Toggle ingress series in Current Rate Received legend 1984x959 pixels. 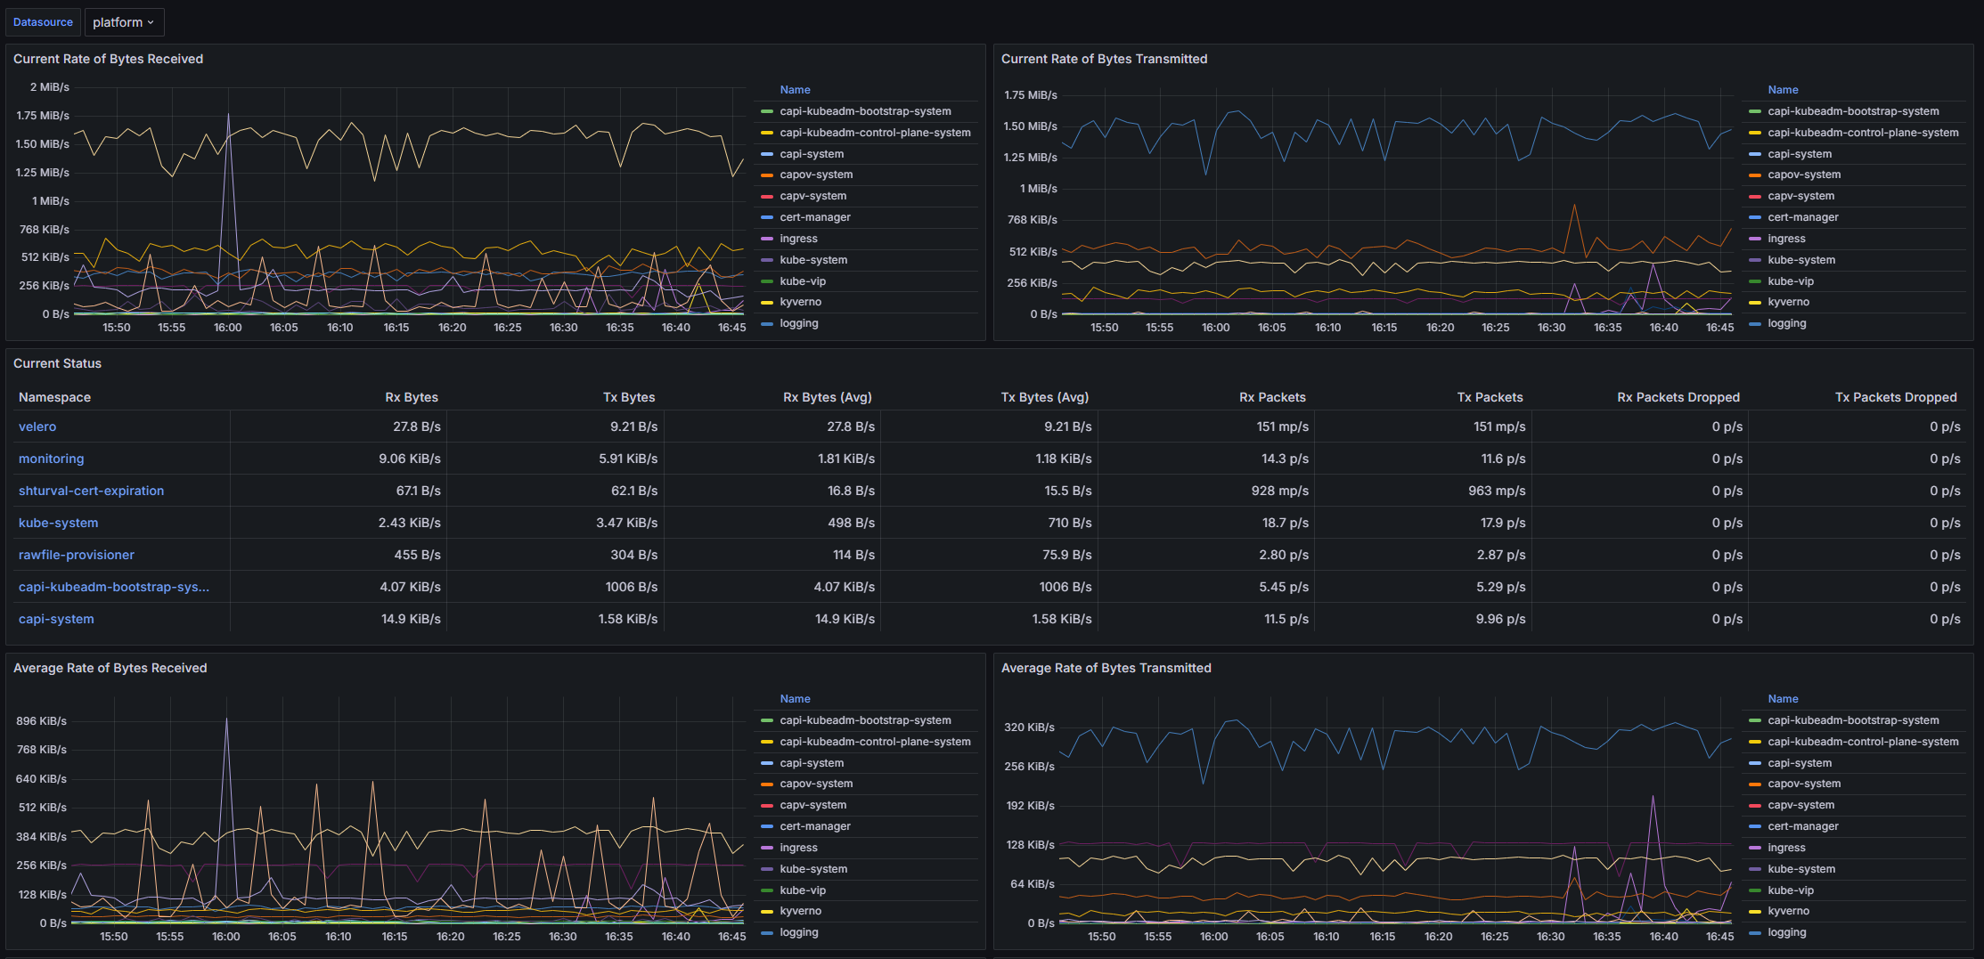click(798, 239)
